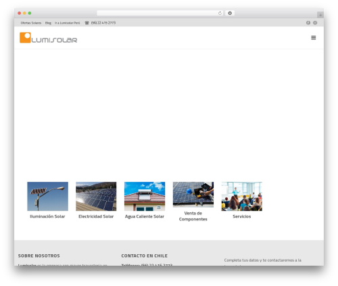
Task: Open the Agua Caliente Solar image
Action: [145, 196]
